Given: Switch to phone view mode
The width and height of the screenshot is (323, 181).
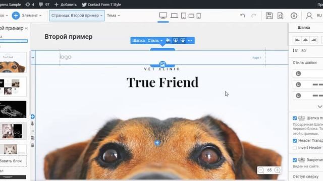Looking at the screenshot, I should coord(198,16).
